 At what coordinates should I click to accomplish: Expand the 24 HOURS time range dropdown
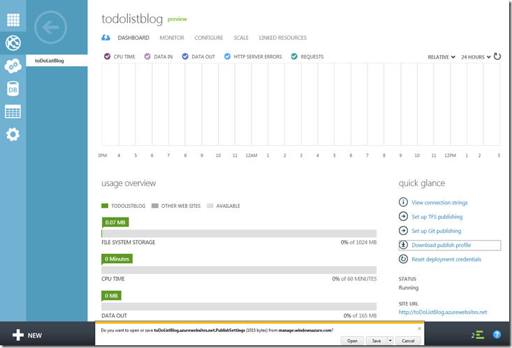point(476,56)
